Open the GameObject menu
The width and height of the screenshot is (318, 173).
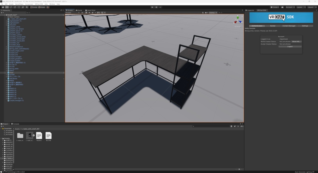19,4
